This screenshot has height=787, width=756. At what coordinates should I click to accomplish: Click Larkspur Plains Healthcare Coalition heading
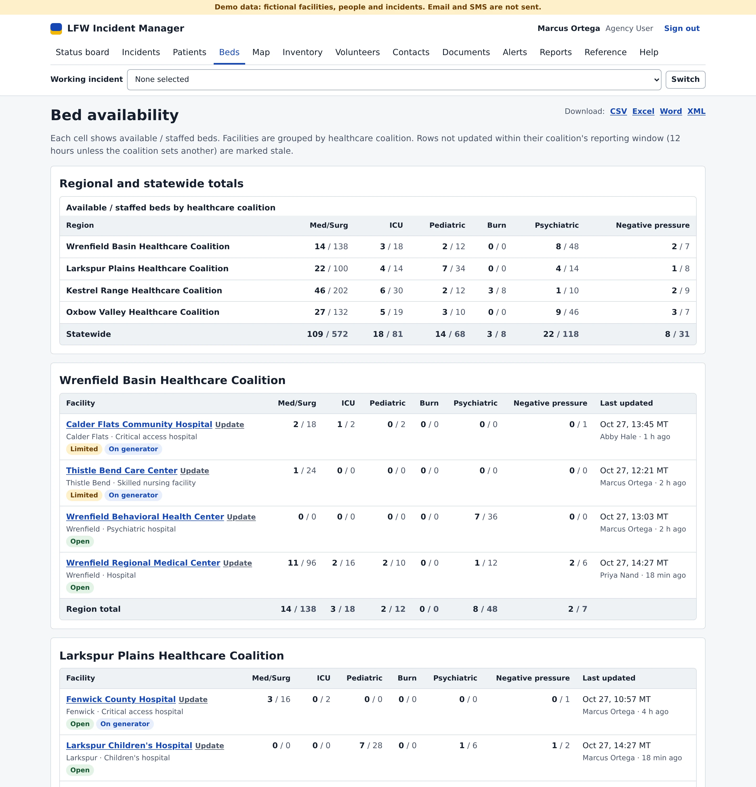coord(171,656)
